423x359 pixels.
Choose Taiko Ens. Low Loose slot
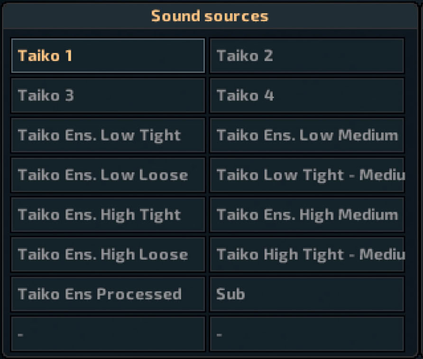coord(108,175)
